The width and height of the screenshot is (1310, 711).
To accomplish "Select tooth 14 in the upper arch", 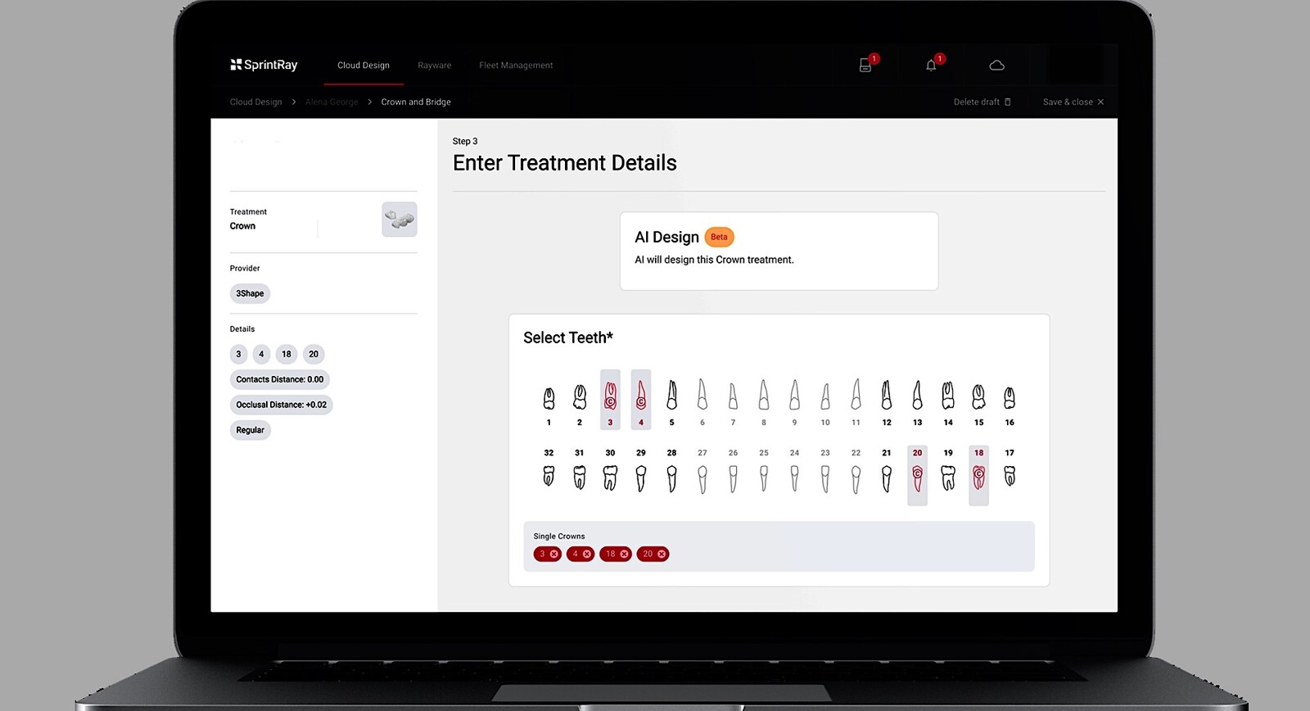I will (x=948, y=399).
